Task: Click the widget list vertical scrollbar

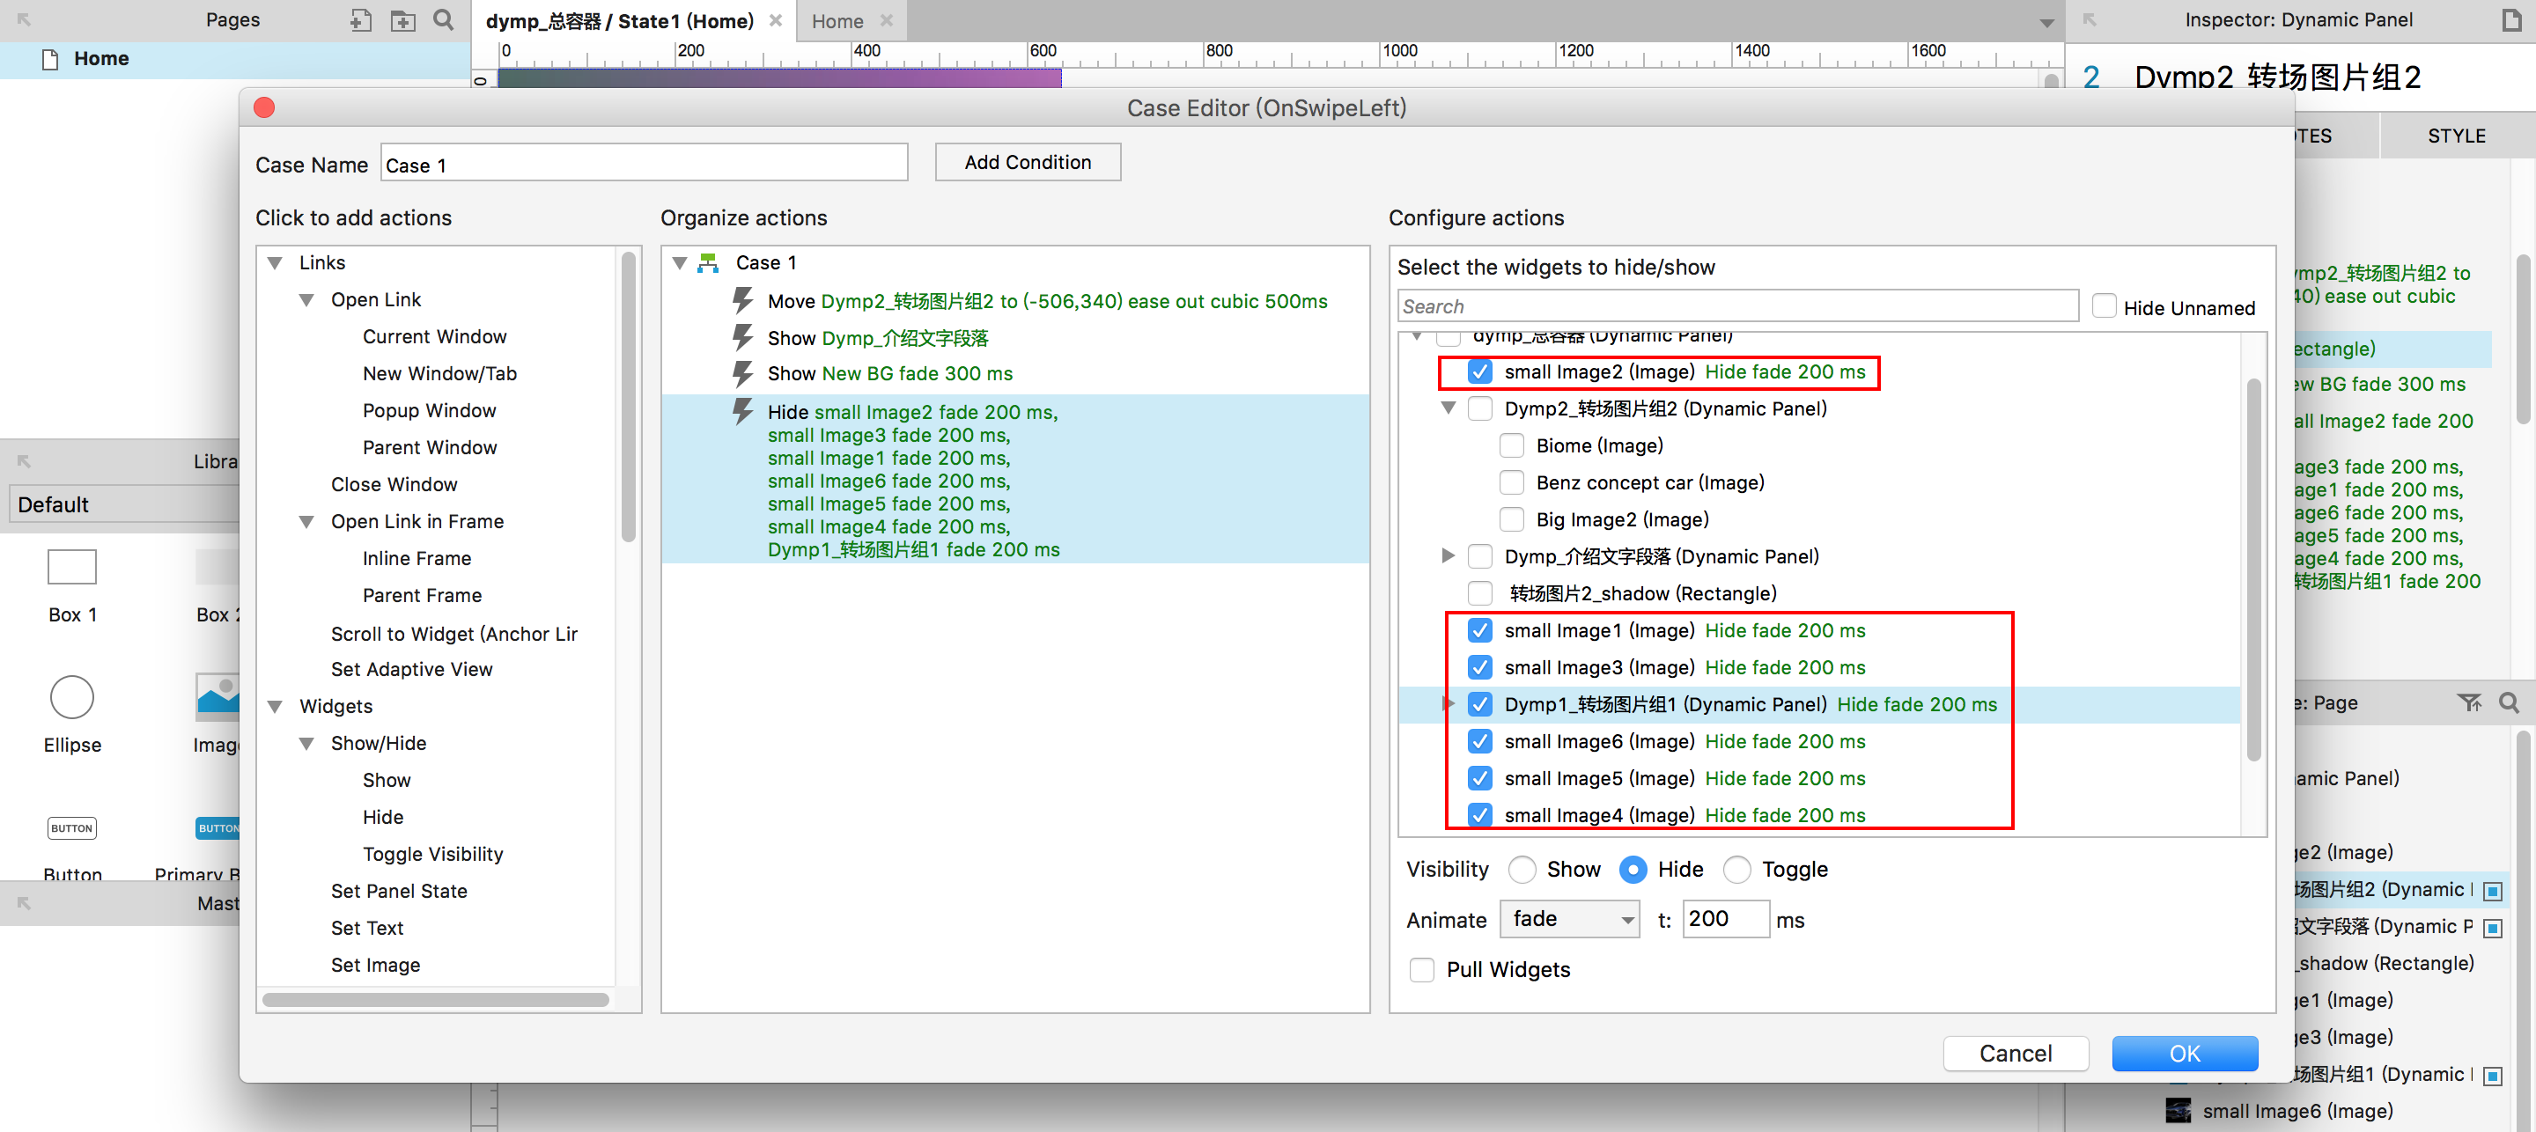Action: tap(2252, 571)
